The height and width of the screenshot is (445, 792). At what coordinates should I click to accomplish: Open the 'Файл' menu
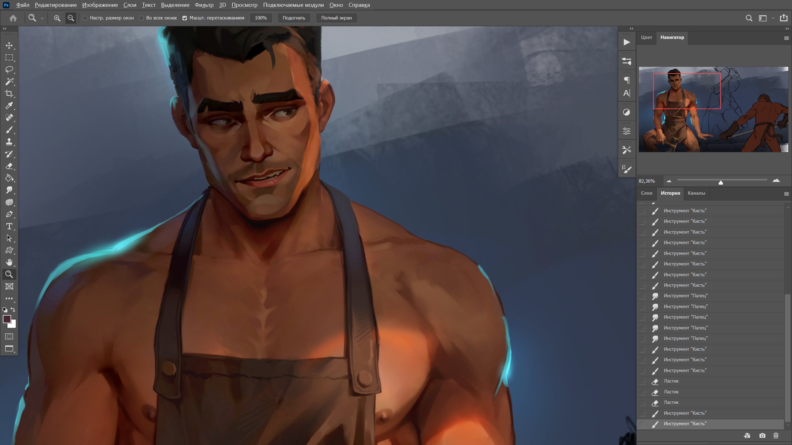point(23,5)
